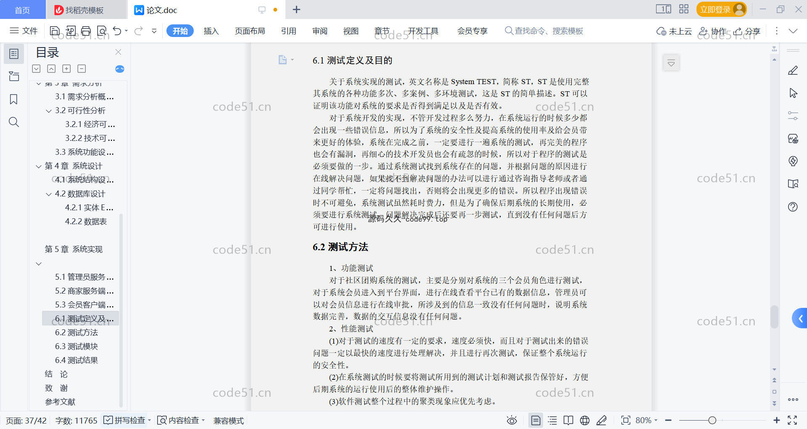
Task: Click the pen edit tool in right sidebar
Action: tap(793, 70)
